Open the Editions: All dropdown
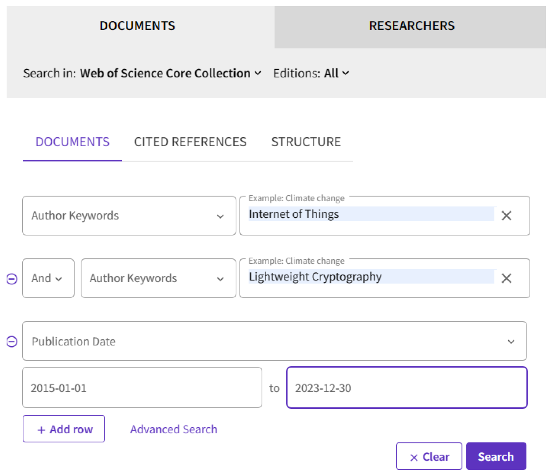Viewport: 553px width, 476px height. [x=336, y=73]
